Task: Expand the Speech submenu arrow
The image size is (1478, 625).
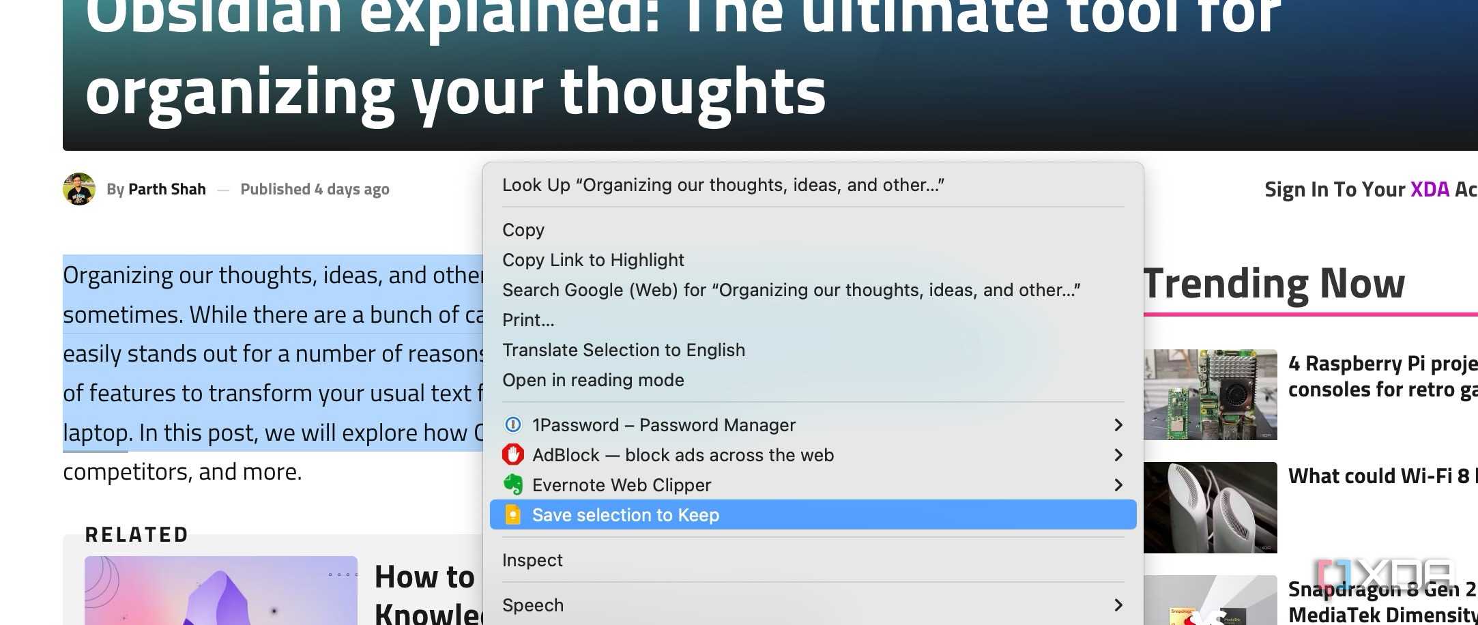Action: tap(1118, 605)
